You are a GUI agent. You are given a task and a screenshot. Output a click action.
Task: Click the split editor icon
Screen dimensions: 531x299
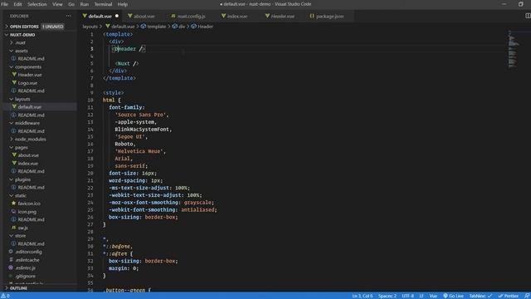tap(528, 16)
